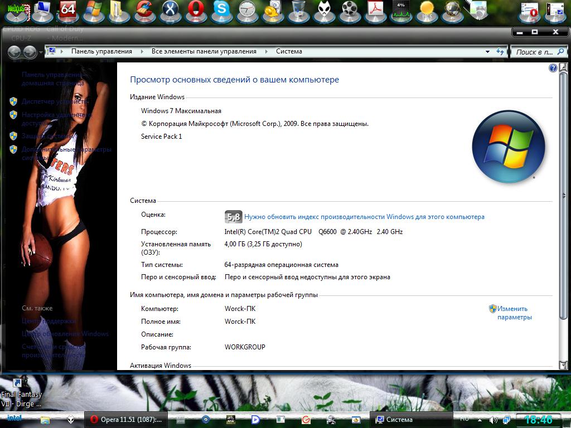Open Дополнительные параметры системы link
The height and width of the screenshot is (428, 571).
tap(66, 153)
